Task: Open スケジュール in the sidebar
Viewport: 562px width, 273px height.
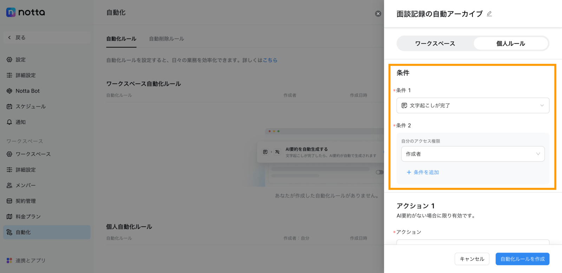Action: [x=47, y=106]
